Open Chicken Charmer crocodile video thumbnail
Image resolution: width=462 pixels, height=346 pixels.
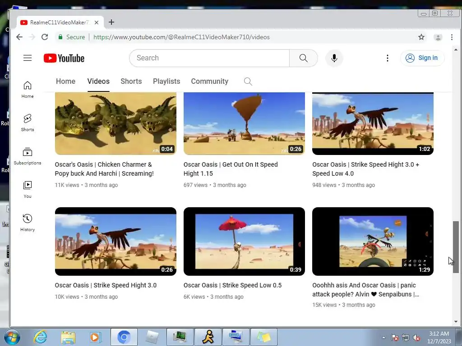[115, 123]
